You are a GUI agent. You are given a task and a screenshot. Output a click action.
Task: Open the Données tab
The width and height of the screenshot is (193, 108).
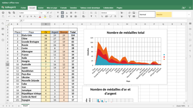tap(73, 8)
